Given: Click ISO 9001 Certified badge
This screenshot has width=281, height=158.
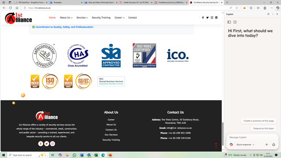Looking at the screenshot, I should pos(145,55).
